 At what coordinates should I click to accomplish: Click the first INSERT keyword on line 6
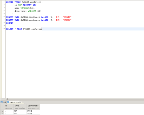click(10, 17)
